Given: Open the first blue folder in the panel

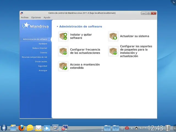Looking at the screenshot, I should click(107, 128).
